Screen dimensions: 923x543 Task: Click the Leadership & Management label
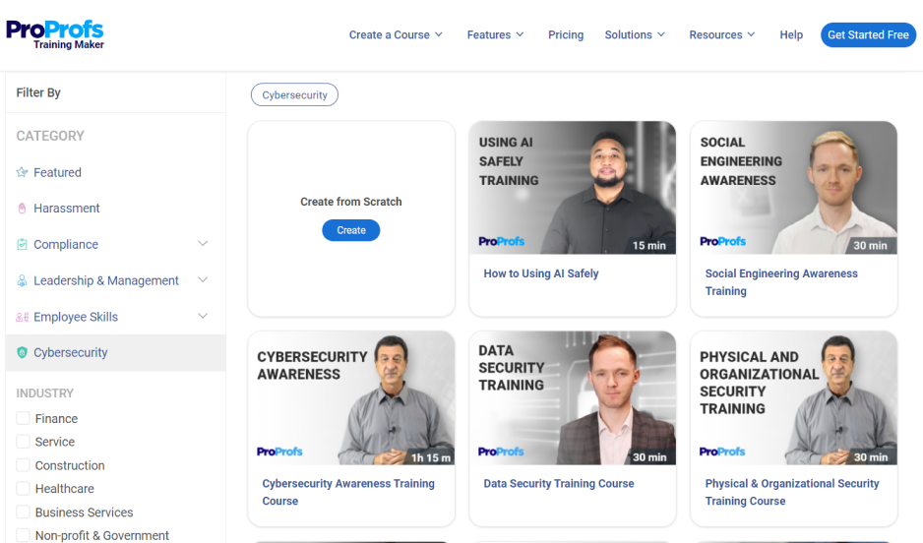click(x=106, y=280)
